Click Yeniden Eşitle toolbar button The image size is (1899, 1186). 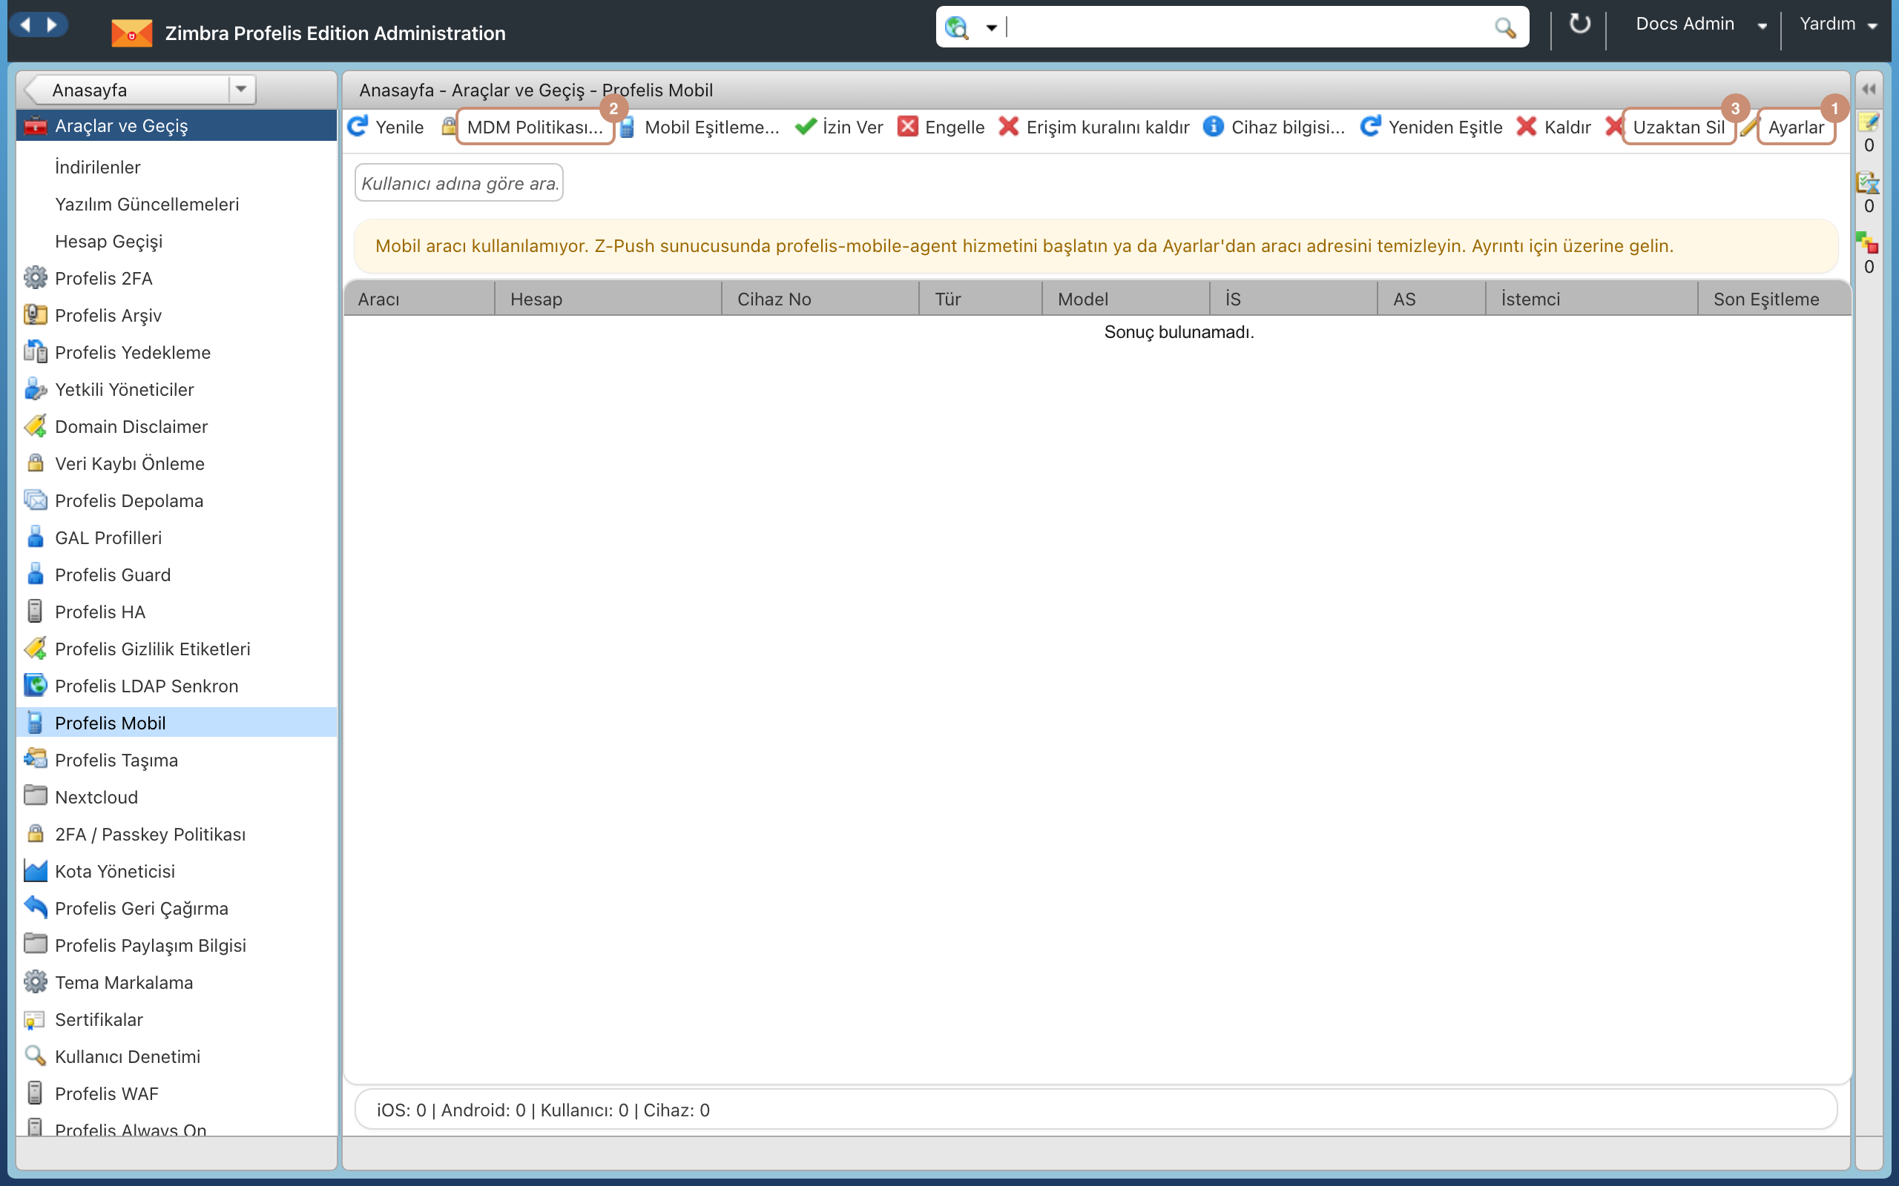(x=1430, y=127)
